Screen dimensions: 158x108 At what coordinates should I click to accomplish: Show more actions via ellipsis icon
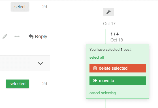coord(17,36)
